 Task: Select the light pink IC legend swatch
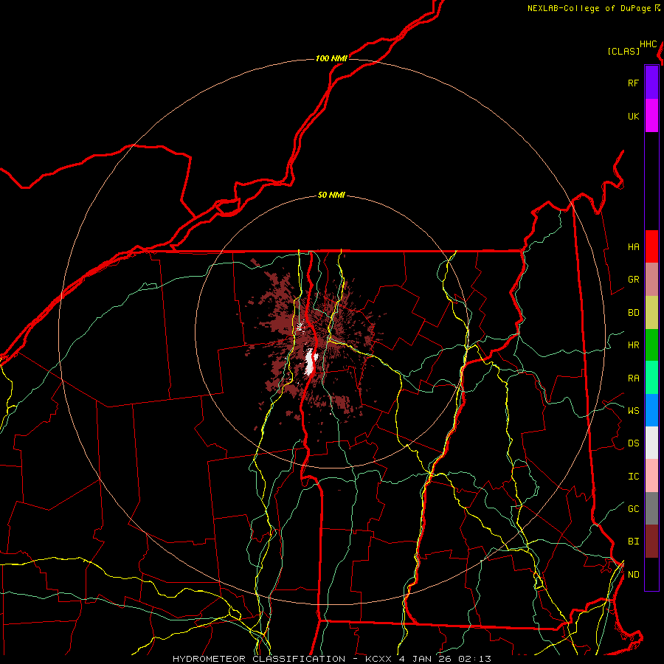click(x=651, y=476)
